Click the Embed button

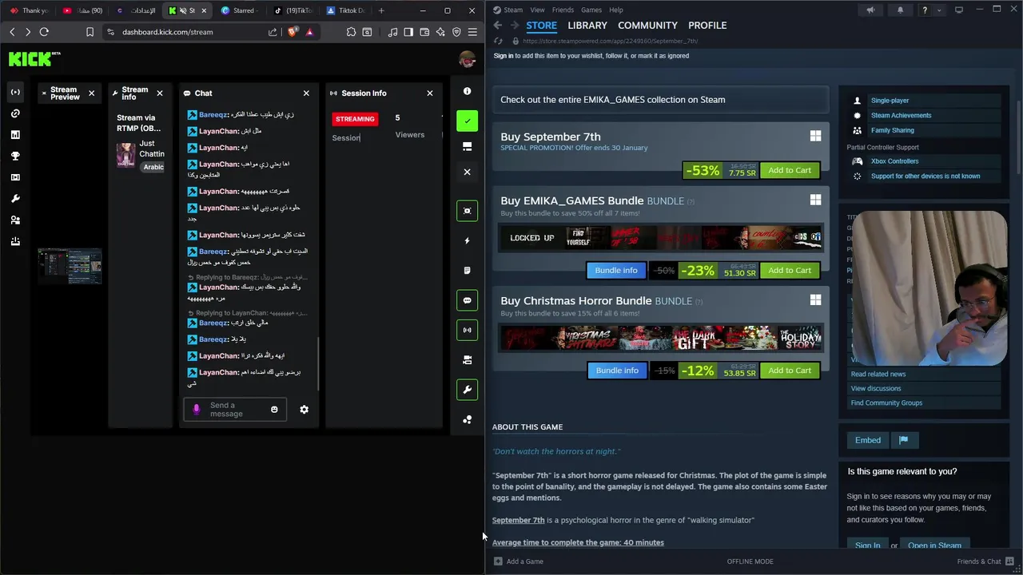pyautogui.click(x=868, y=440)
